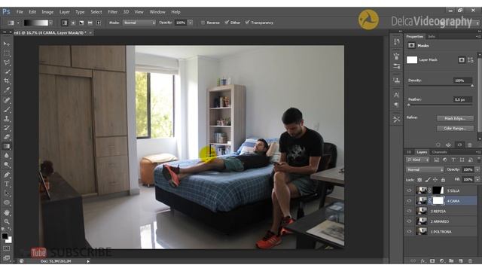Select pixel mask button in Properties
Screen dimensions: 482x271
tap(462, 60)
